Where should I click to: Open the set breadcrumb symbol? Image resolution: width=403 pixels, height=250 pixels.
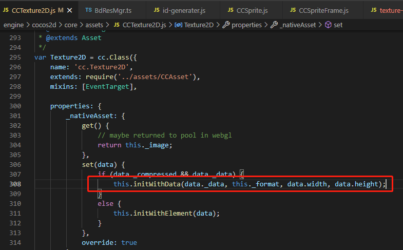tap(338, 25)
